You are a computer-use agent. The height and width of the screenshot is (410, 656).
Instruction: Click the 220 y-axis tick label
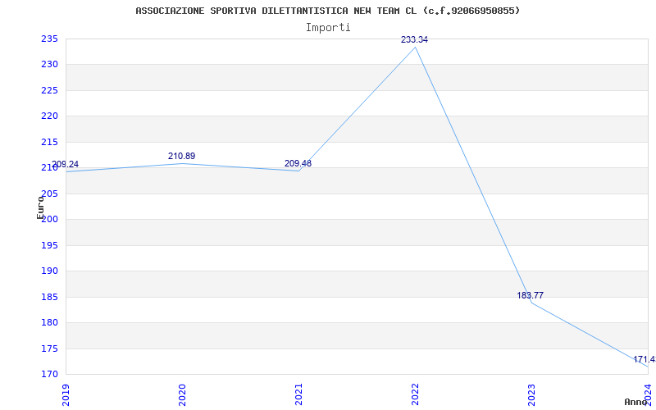(49, 116)
